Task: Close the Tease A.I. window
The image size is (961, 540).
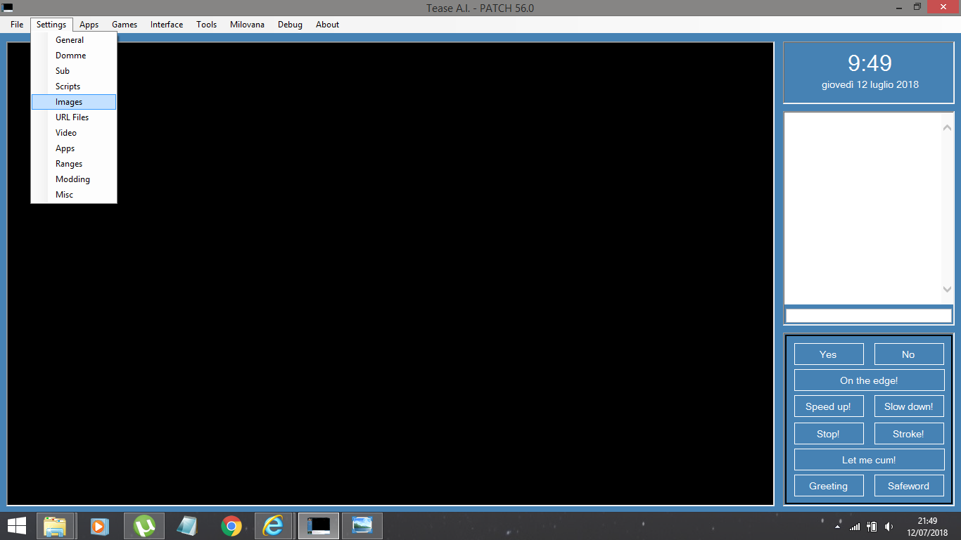Action: point(942,7)
